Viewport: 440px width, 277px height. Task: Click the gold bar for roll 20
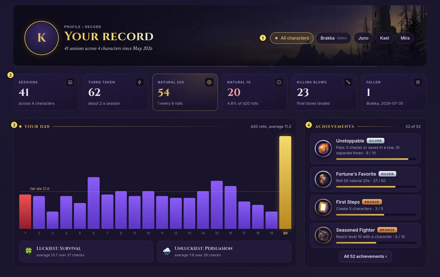click(285, 182)
